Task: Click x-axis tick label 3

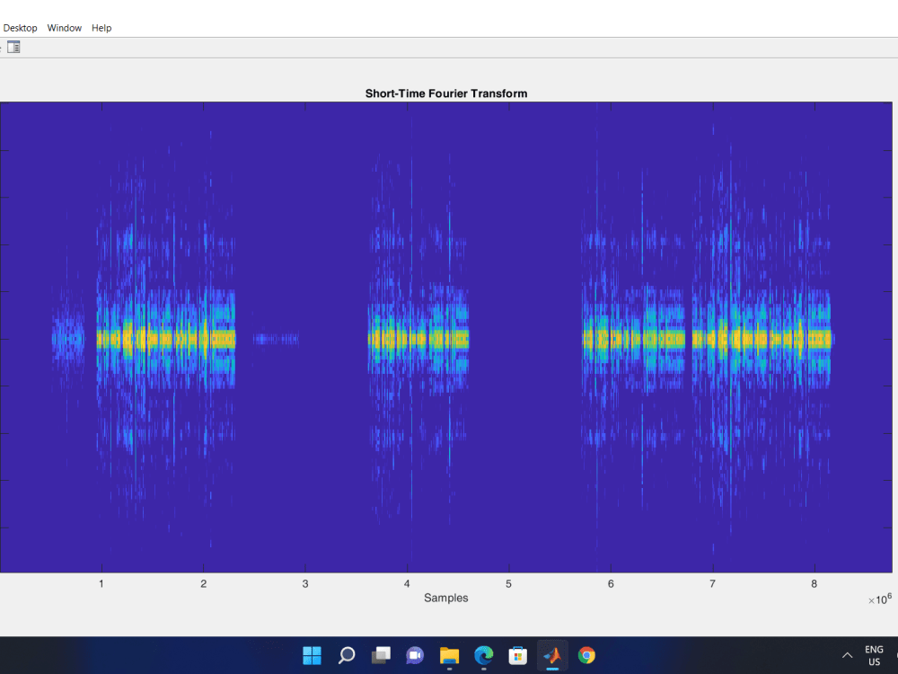Action: [305, 584]
